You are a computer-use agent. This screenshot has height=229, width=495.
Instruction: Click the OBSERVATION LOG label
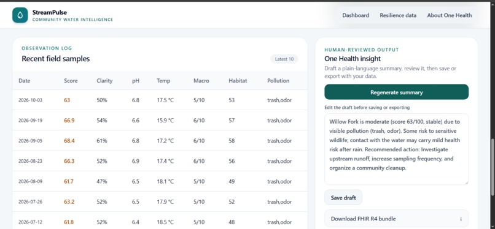point(47,48)
